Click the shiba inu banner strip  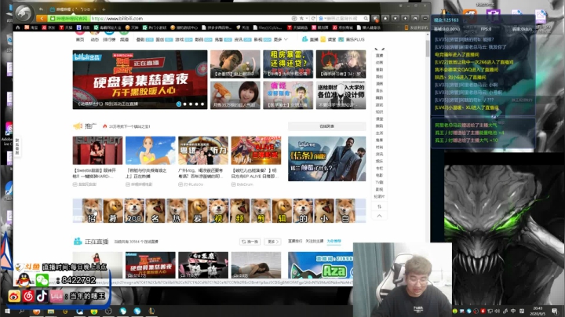(219, 210)
